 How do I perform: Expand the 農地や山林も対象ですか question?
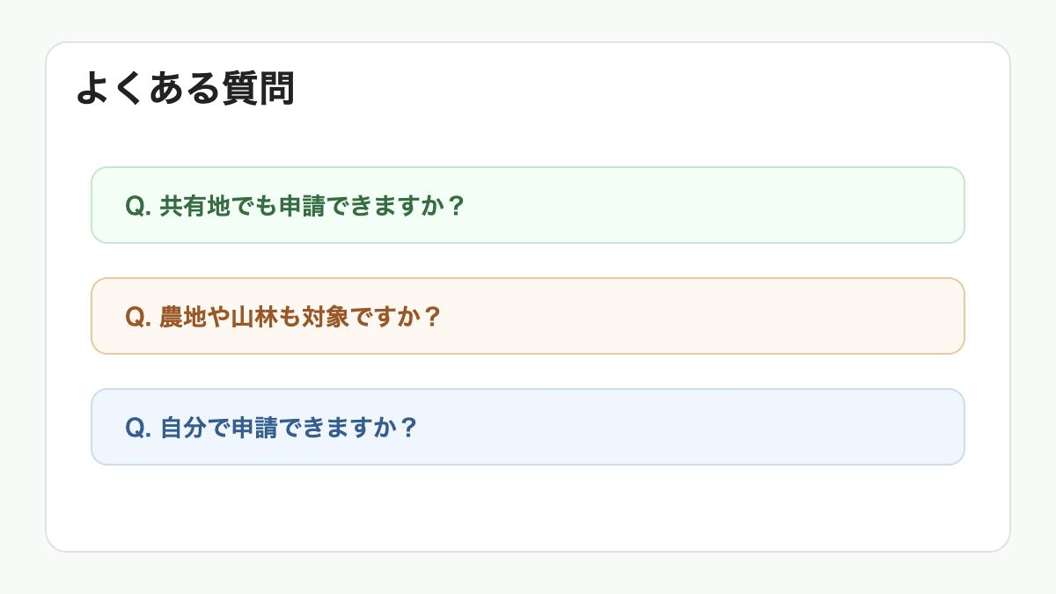pyautogui.click(x=528, y=316)
